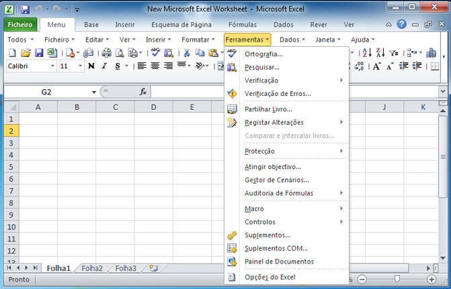Screen dimensions: 451x289
Task: Open the font size 11 dropdown
Action: 80,66
